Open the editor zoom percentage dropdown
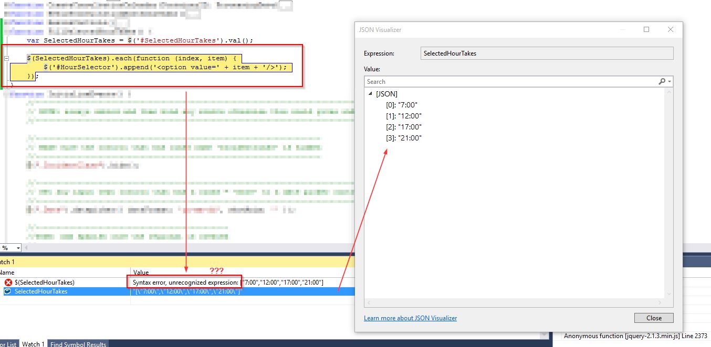Image resolution: width=711 pixels, height=347 pixels. point(18,248)
